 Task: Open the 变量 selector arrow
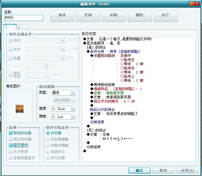[63, 58]
